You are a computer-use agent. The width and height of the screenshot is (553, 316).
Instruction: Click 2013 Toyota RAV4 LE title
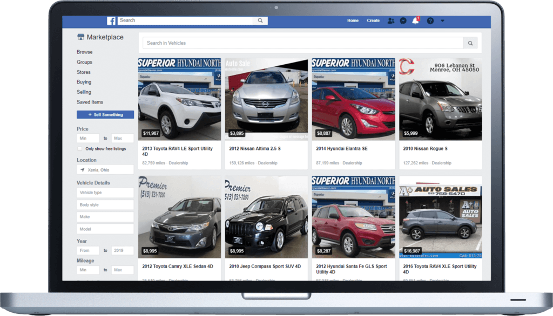pos(177,152)
